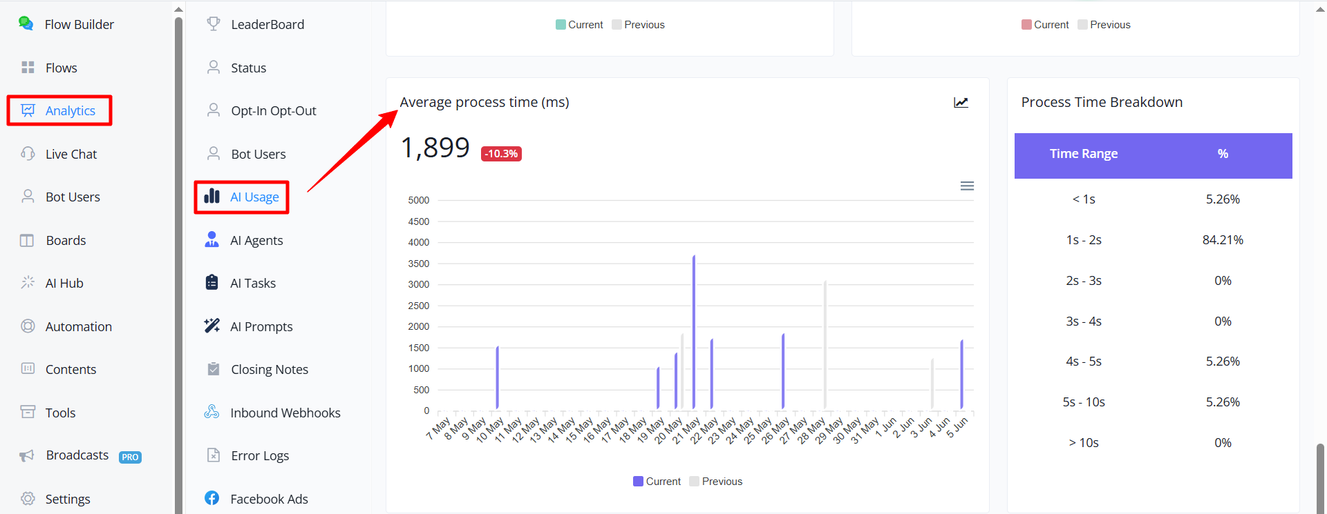Click the sidebar vertical scrollbar
Screen dimensions: 1327x514
click(x=178, y=262)
